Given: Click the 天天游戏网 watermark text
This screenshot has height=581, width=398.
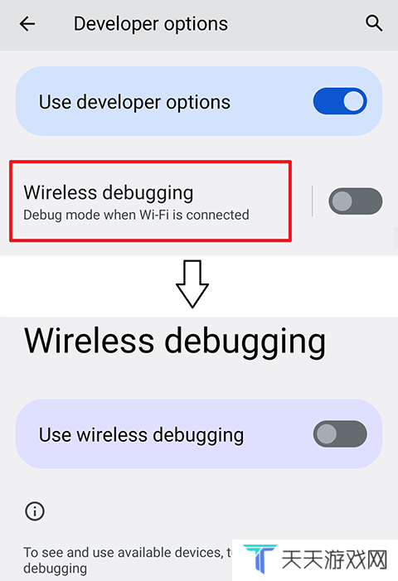Looking at the screenshot, I should click(334, 559).
